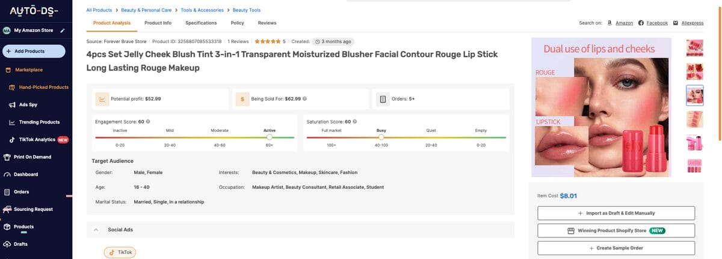Click the five-star rating

[268, 41]
